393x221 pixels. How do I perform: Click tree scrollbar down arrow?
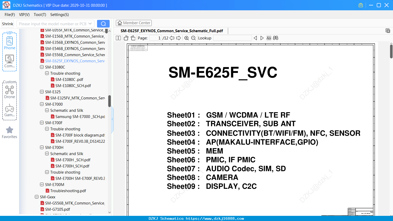(109, 212)
